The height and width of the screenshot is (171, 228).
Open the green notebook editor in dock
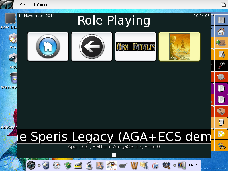point(68,165)
